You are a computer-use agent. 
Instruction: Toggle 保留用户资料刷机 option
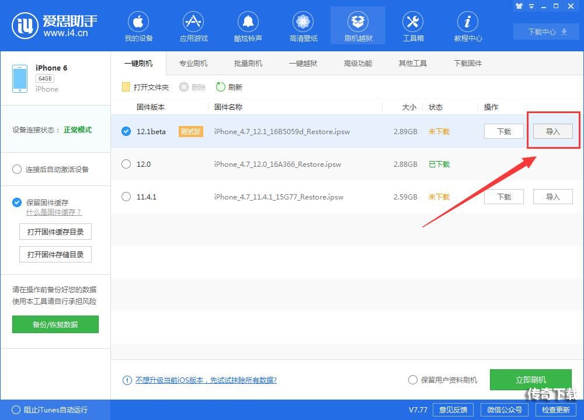(x=413, y=380)
